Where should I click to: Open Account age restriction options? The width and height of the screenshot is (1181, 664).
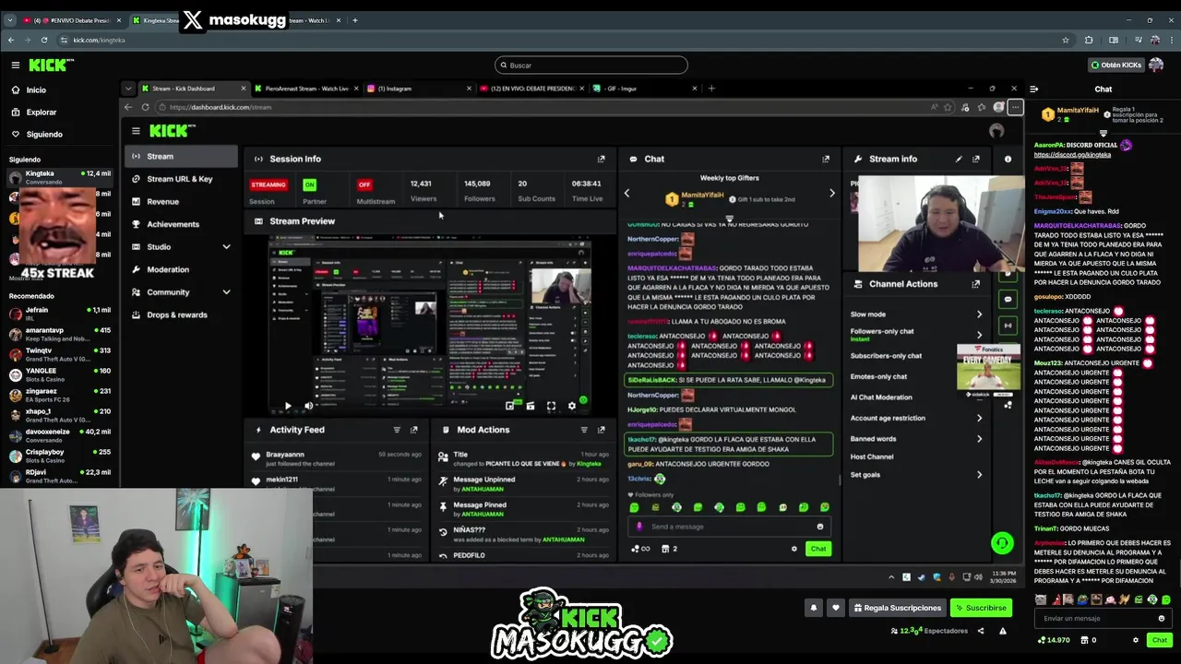tap(979, 419)
